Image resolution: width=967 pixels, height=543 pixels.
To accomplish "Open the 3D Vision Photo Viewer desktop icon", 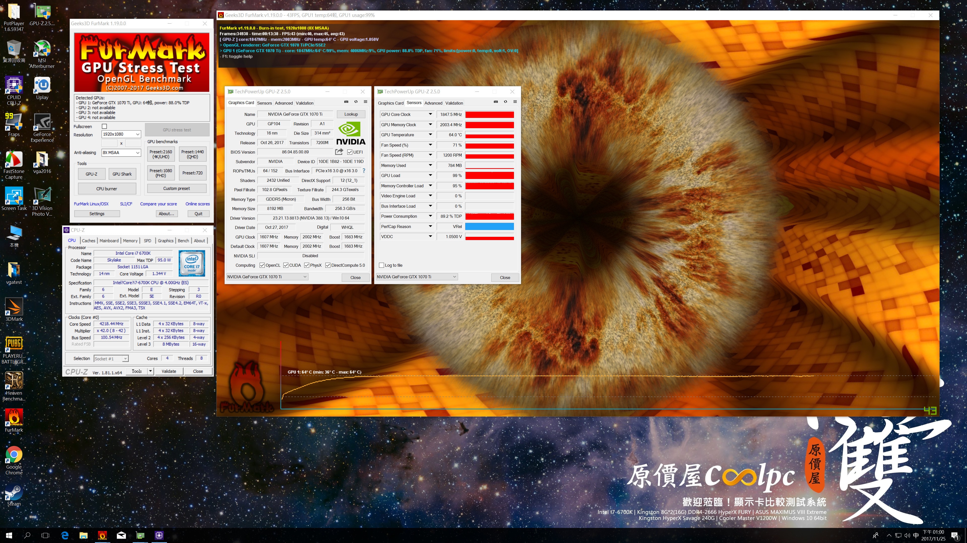I will click(42, 202).
